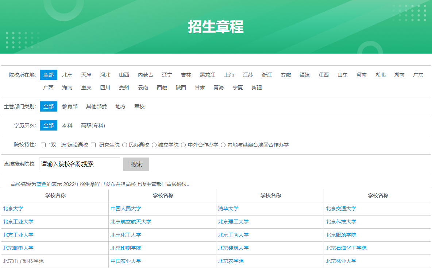The width and height of the screenshot is (432, 268).
Task: Filter schools in 宁夏
Action: point(238,87)
